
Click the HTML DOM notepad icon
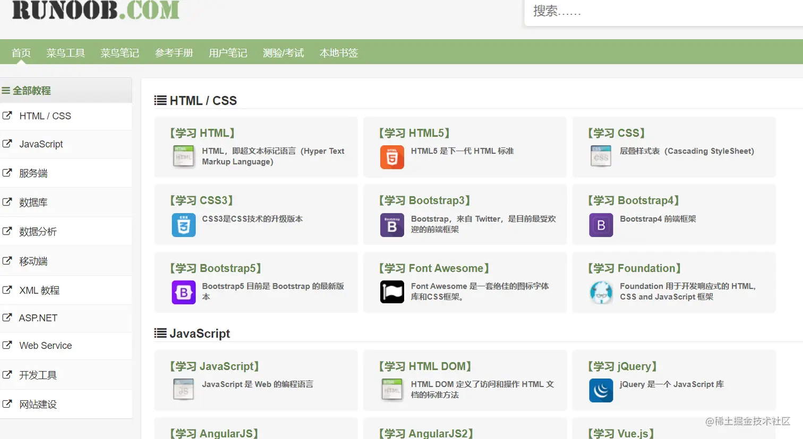coord(392,390)
